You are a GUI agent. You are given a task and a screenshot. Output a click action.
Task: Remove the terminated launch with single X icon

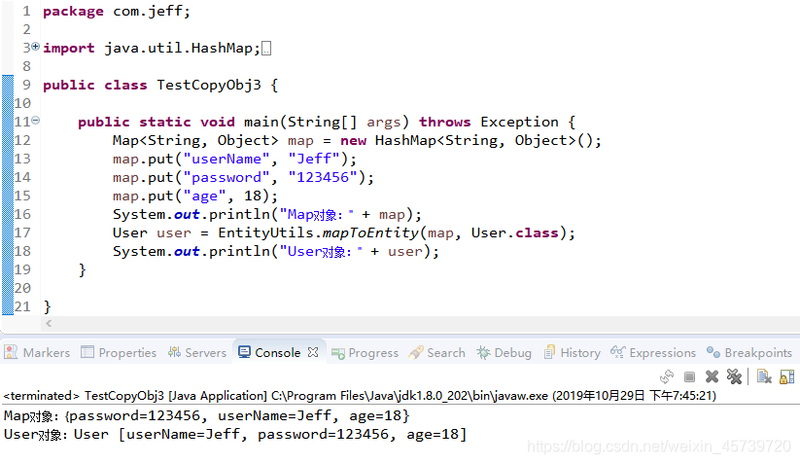click(x=712, y=377)
